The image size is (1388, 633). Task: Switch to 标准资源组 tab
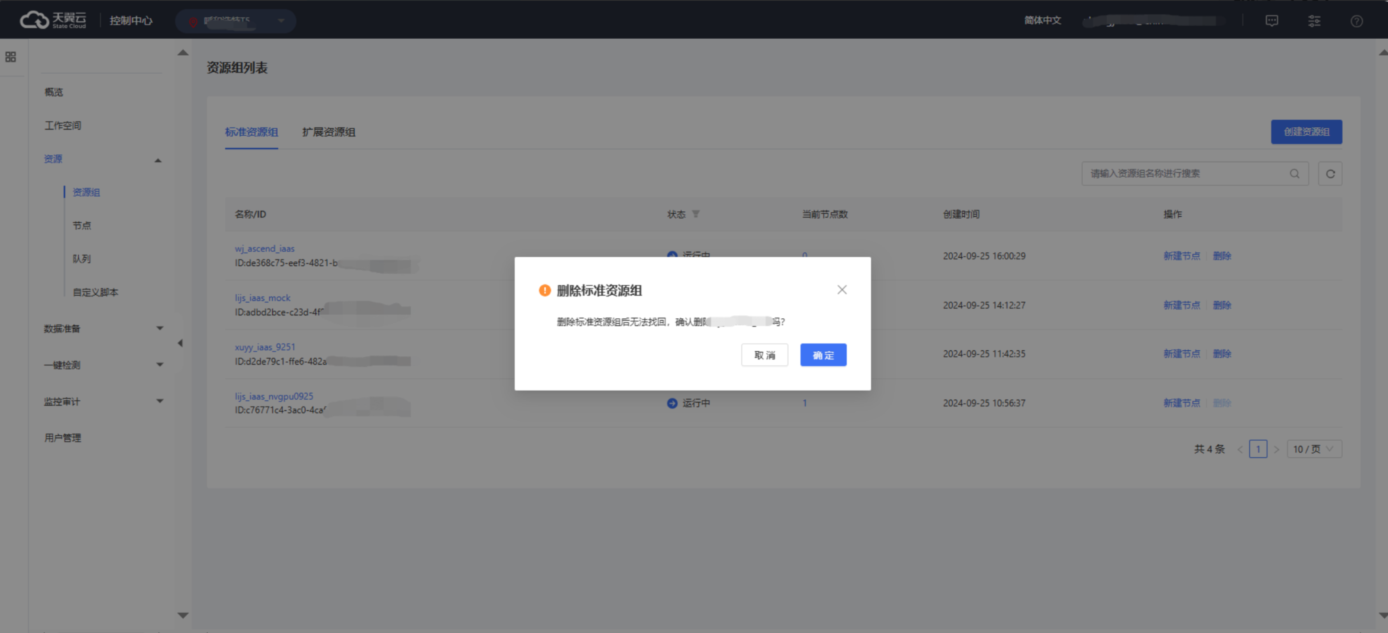point(251,132)
